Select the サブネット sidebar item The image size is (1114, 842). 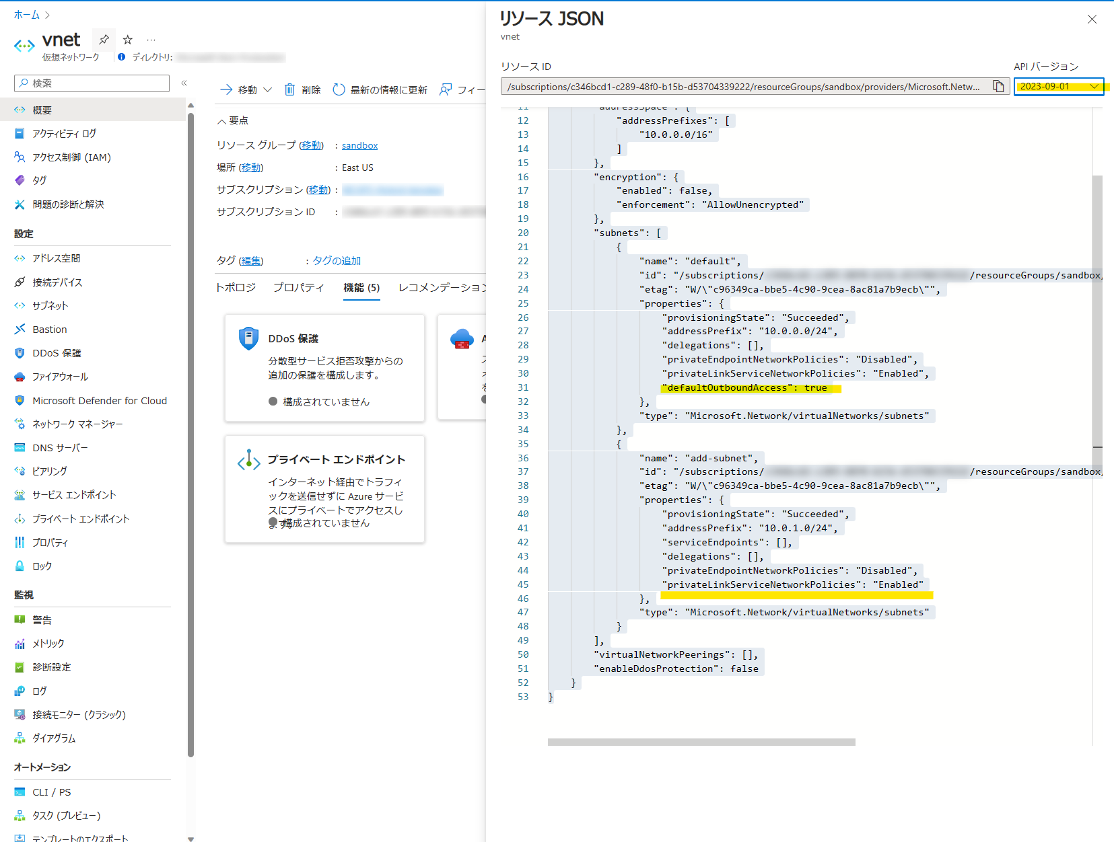[x=50, y=305]
